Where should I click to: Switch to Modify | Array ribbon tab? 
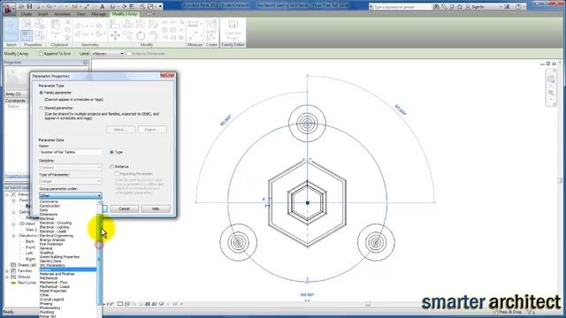(x=125, y=14)
